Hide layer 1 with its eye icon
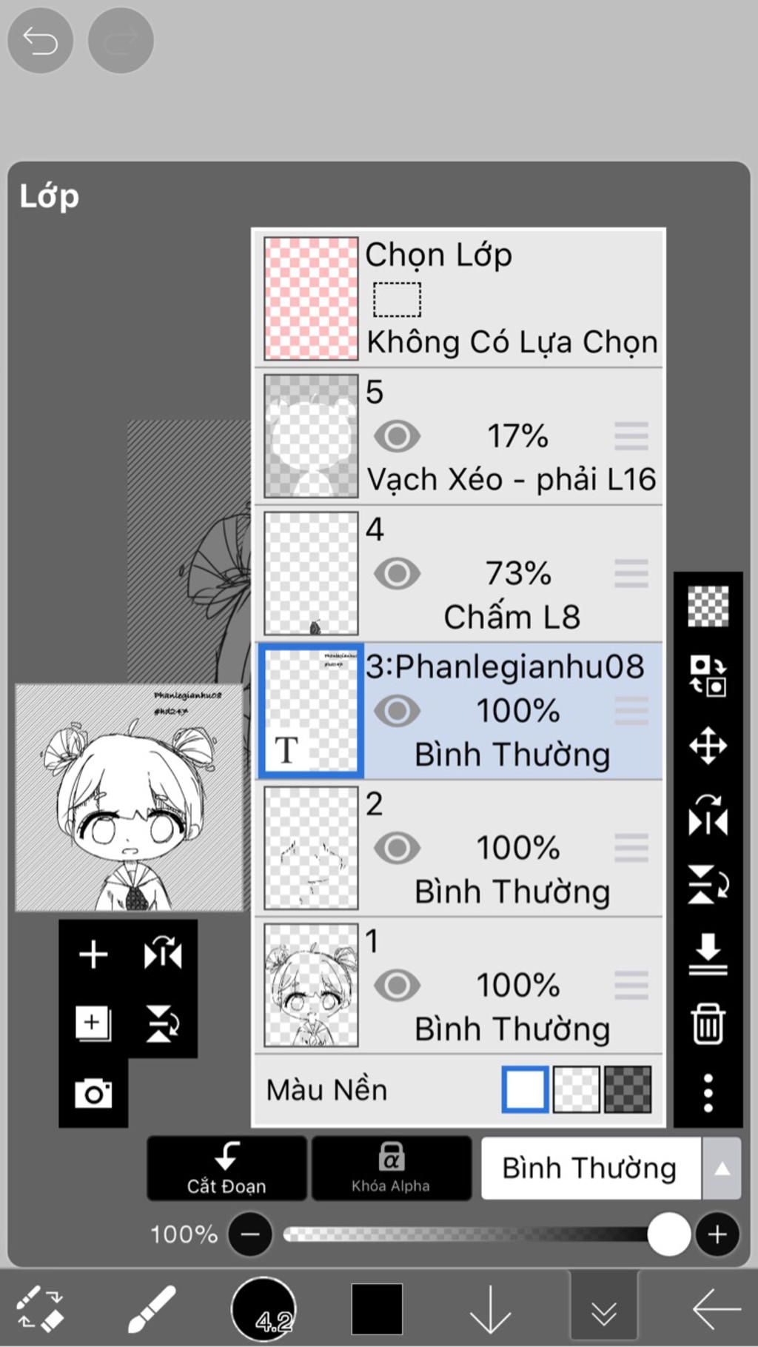 click(397, 985)
